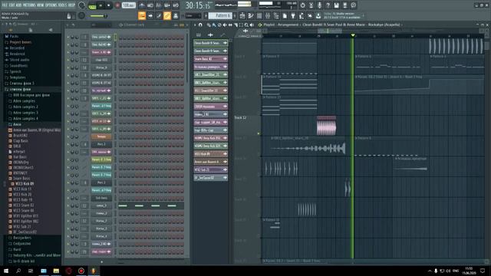This screenshot has height=276, width=491.
Task: Click the floppy disk save icon
Action: (336, 5)
